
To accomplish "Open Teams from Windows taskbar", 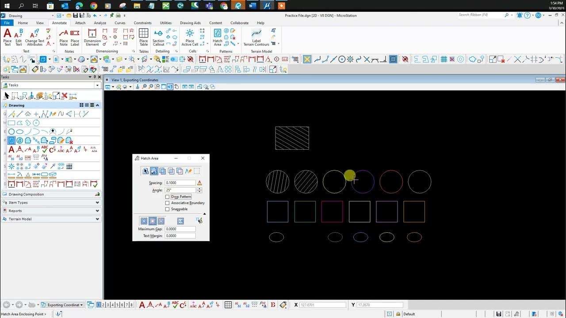I will [209, 6].
